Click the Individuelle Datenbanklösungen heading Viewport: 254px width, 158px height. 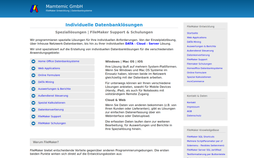click(104, 25)
